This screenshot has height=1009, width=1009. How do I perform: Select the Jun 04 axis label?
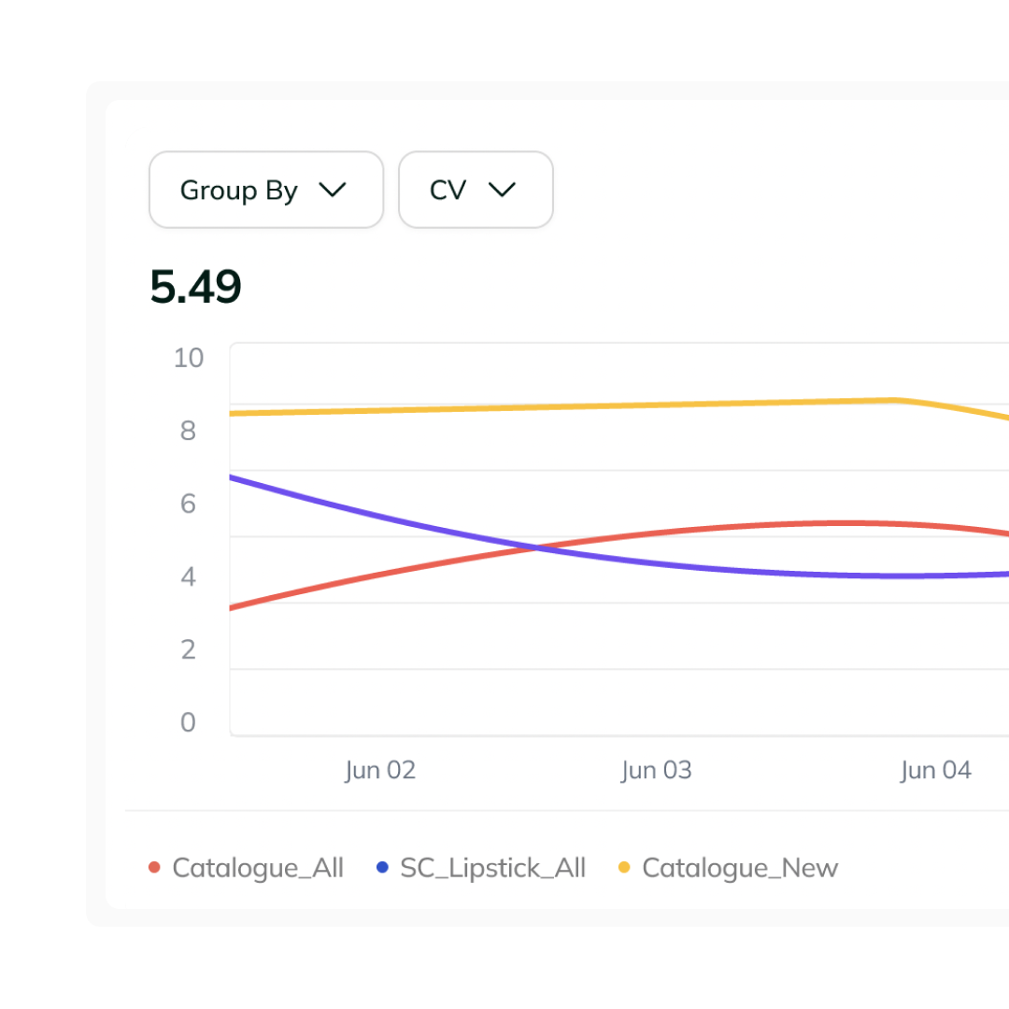[x=935, y=770]
